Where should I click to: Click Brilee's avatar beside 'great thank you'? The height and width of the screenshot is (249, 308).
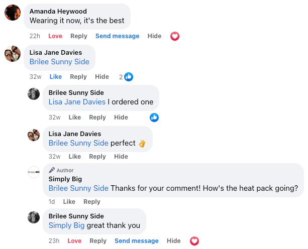pyautogui.click(x=34, y=217)
